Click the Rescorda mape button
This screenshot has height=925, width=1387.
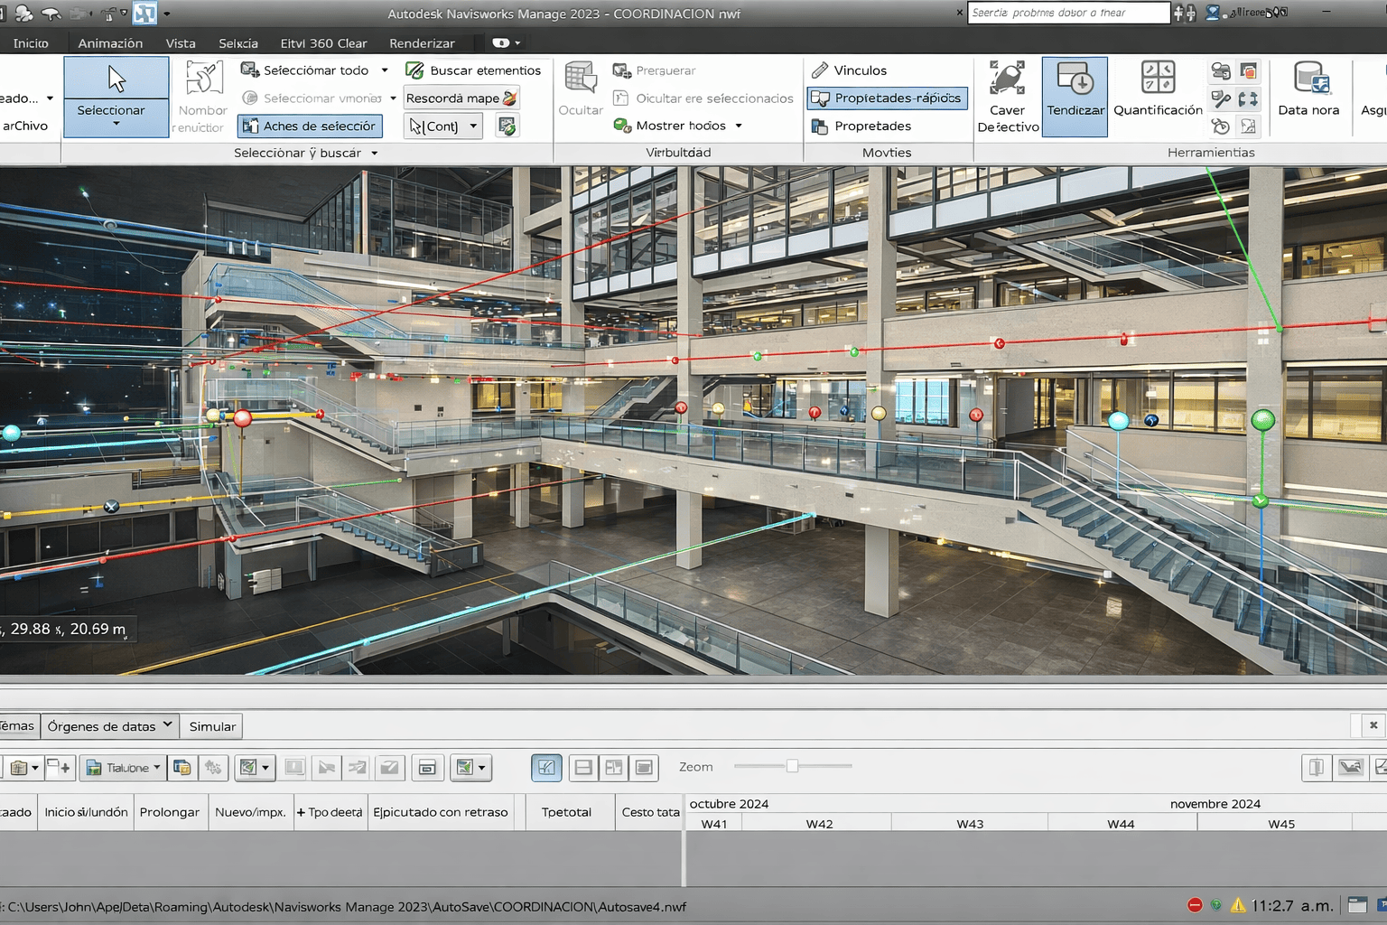click(x=461, y=98)
